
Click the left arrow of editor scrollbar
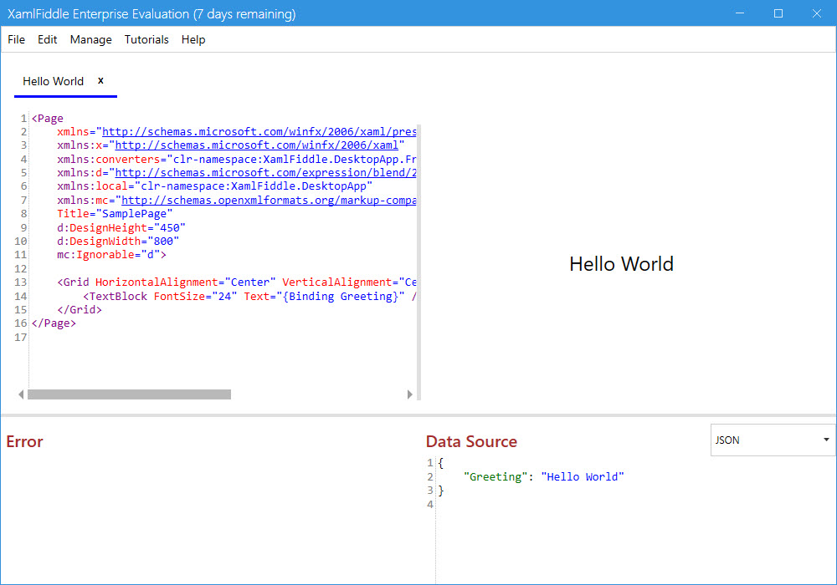pos(21,394)
